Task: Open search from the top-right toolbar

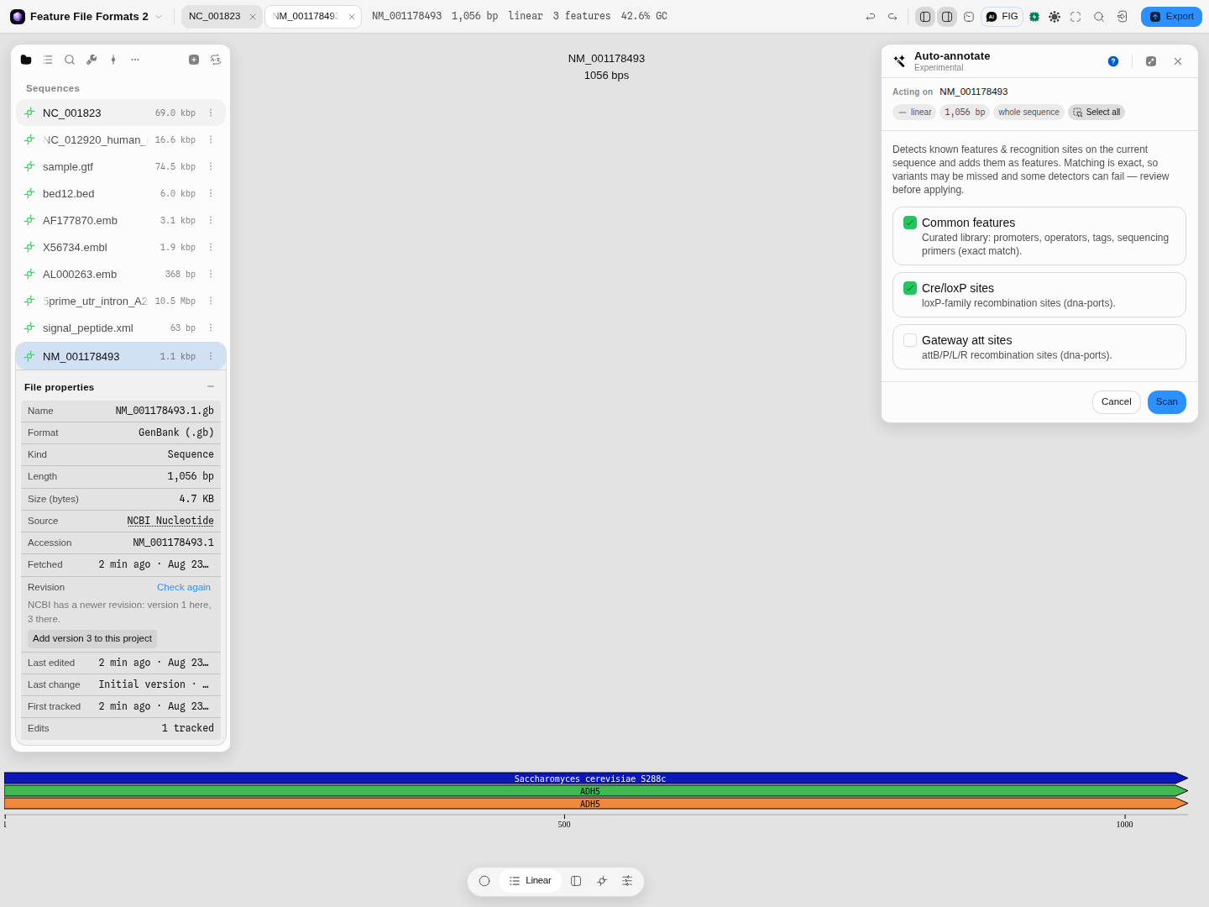Action: point(1099,17)
